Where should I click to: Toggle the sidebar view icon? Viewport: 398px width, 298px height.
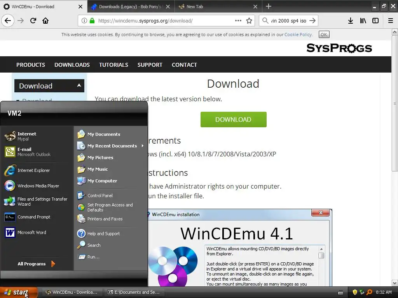[375, 21]
